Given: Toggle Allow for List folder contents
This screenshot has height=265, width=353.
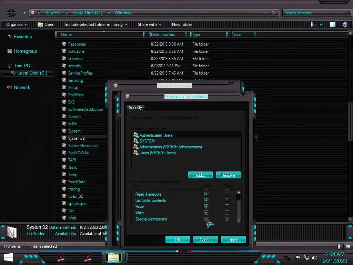Looking at the screenshot, I should (x=206, y=200).
